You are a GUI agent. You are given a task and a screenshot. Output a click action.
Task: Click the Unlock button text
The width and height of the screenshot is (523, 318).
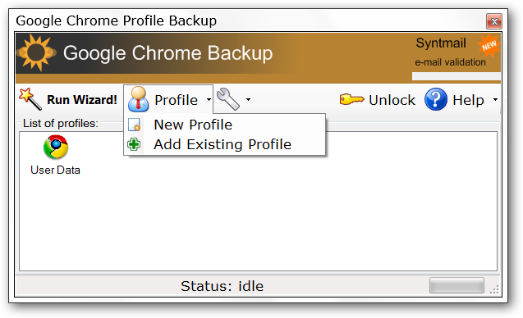tap(392, 100)
